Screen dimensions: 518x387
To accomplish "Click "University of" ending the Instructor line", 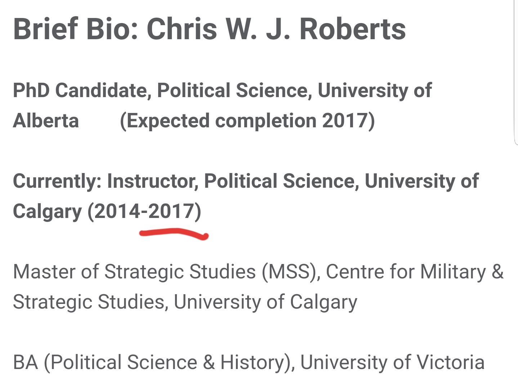I will tap(422, 181).
